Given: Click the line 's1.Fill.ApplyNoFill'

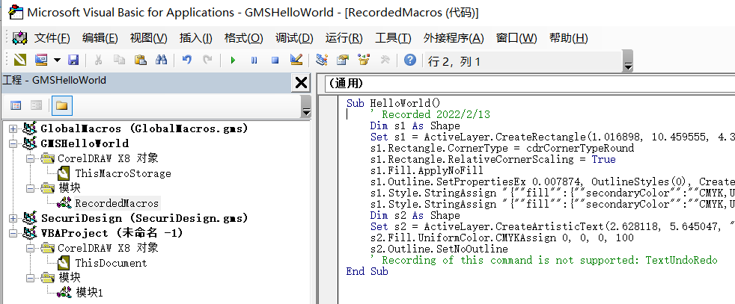Looking at the screenshot, I should (x=426, y=171).
